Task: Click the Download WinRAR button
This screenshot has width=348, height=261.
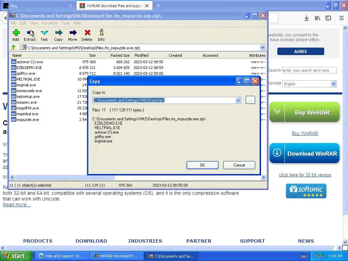Action: point(304,153)
